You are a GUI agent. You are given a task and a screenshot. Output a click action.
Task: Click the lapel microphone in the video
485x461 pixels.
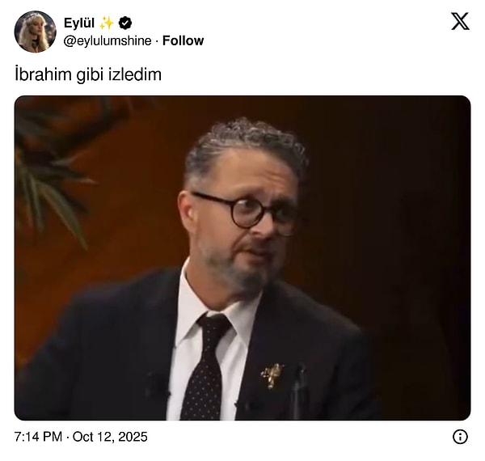tap(298, 390)
